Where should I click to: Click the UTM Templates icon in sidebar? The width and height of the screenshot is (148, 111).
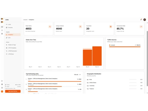[7, 48]
